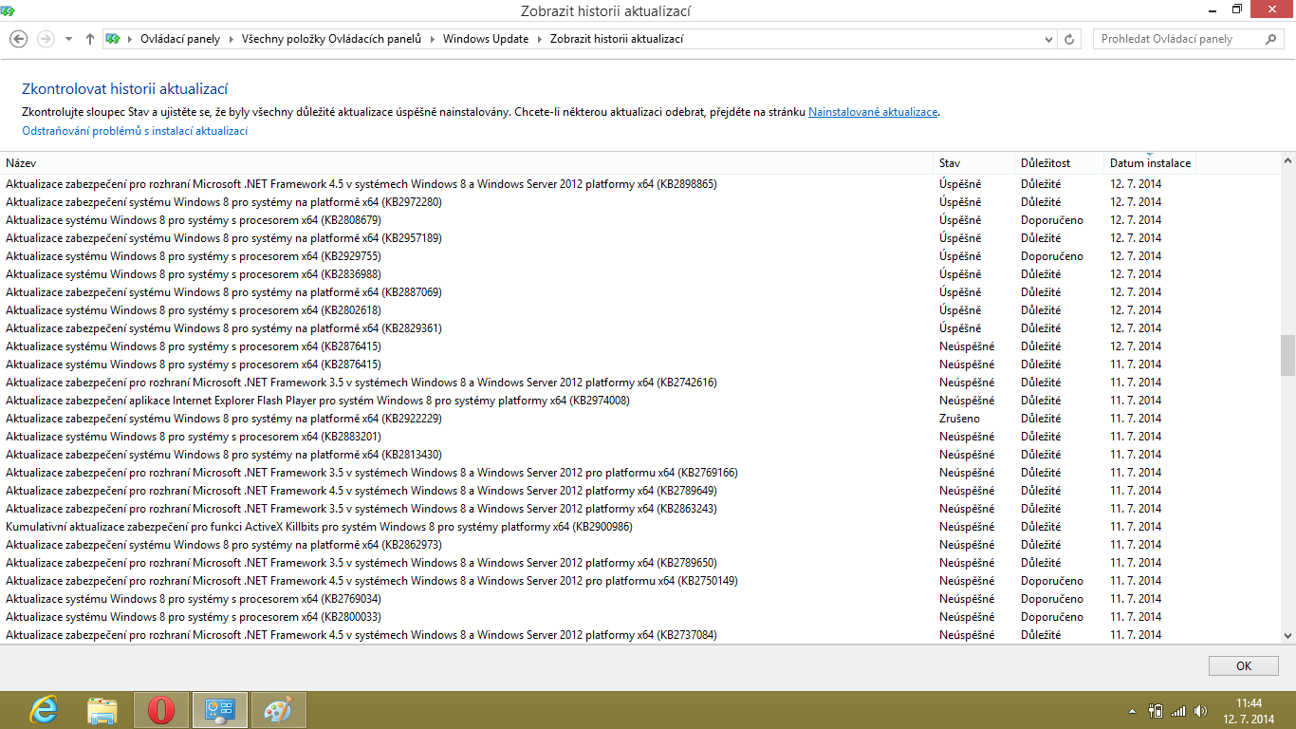Screen dimensions: 1296x729
Task: Select .NET Framework 3.5 update KB2742616
Action: point(639,383)
